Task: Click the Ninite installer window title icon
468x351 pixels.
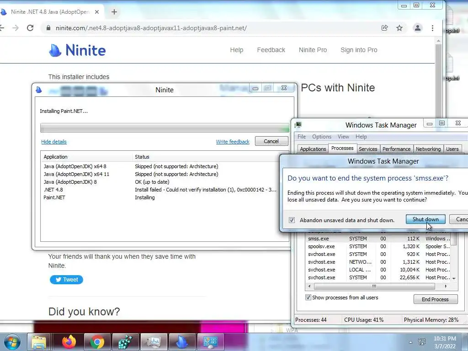Action: 39,90
